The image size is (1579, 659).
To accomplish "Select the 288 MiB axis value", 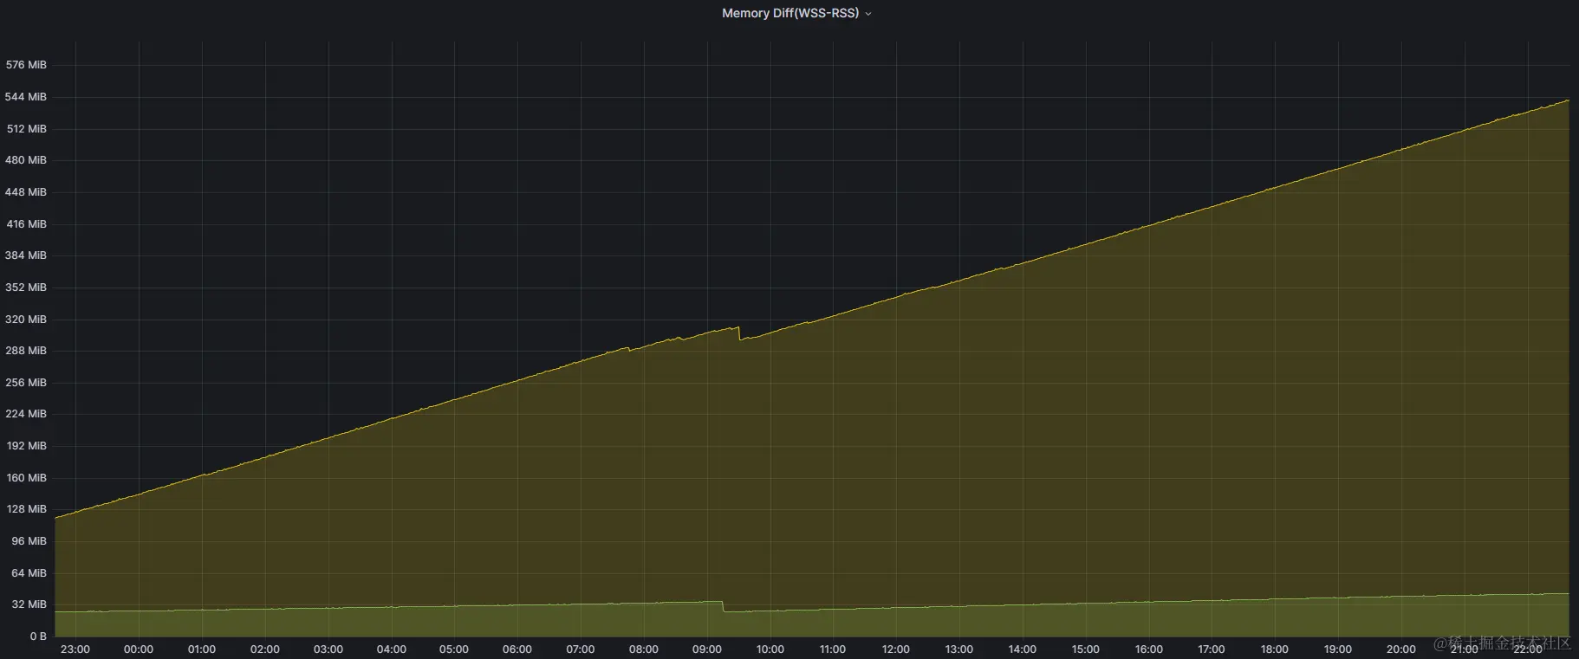I will pos(26,351).
